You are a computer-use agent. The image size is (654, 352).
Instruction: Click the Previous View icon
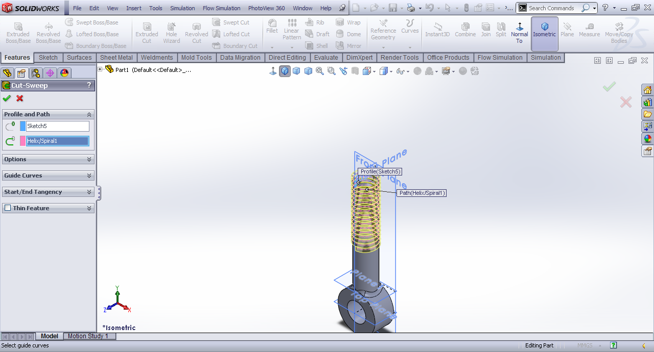(343, 71)
